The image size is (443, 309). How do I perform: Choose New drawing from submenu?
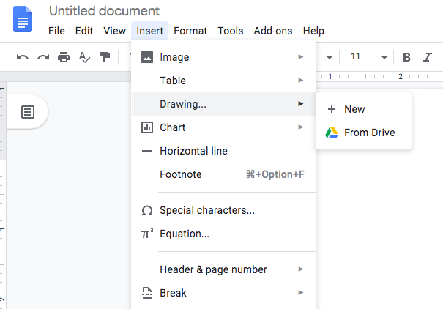click(354, 109)
